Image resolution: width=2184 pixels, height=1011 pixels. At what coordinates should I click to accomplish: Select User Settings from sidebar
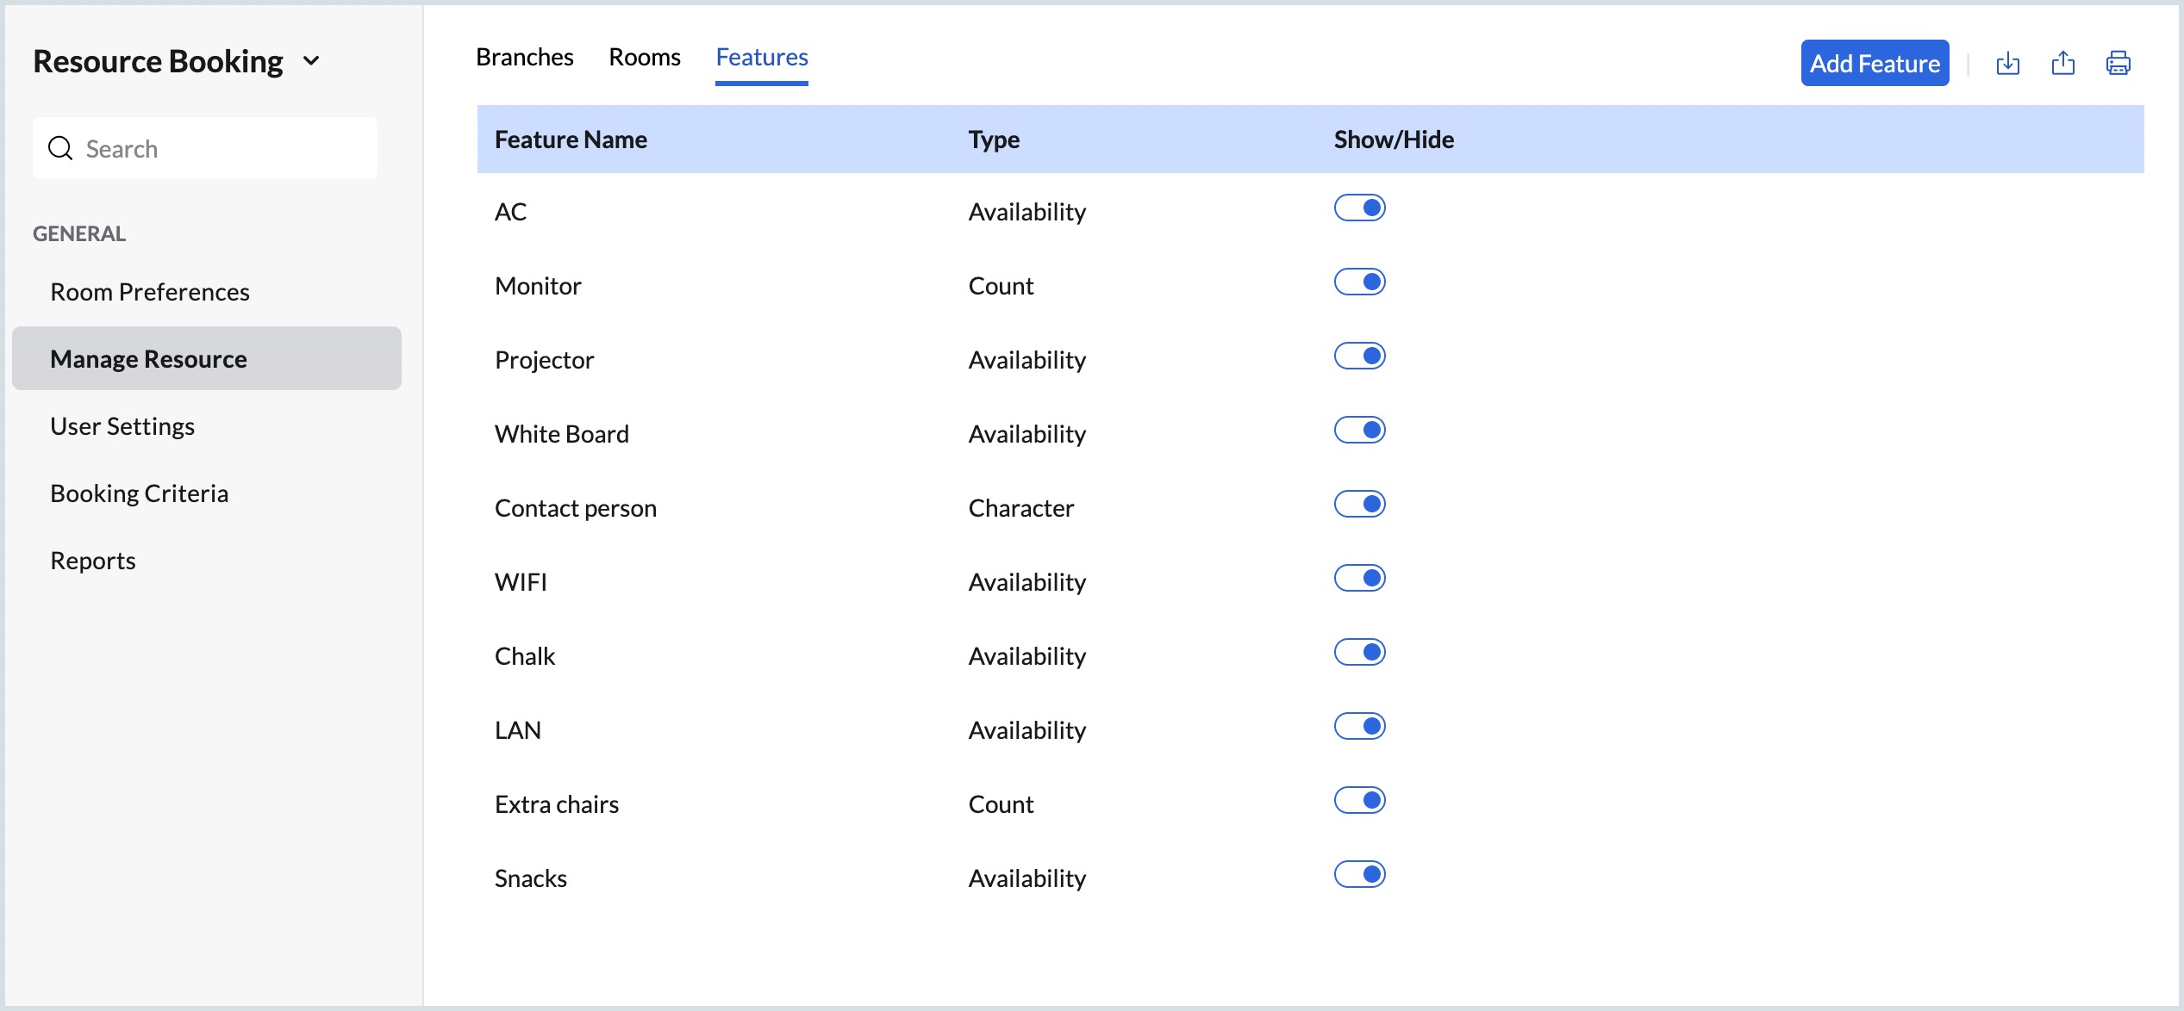(x=122, y=426)
